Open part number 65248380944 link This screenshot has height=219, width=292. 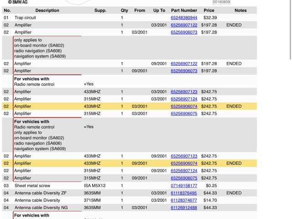point(184,18)
